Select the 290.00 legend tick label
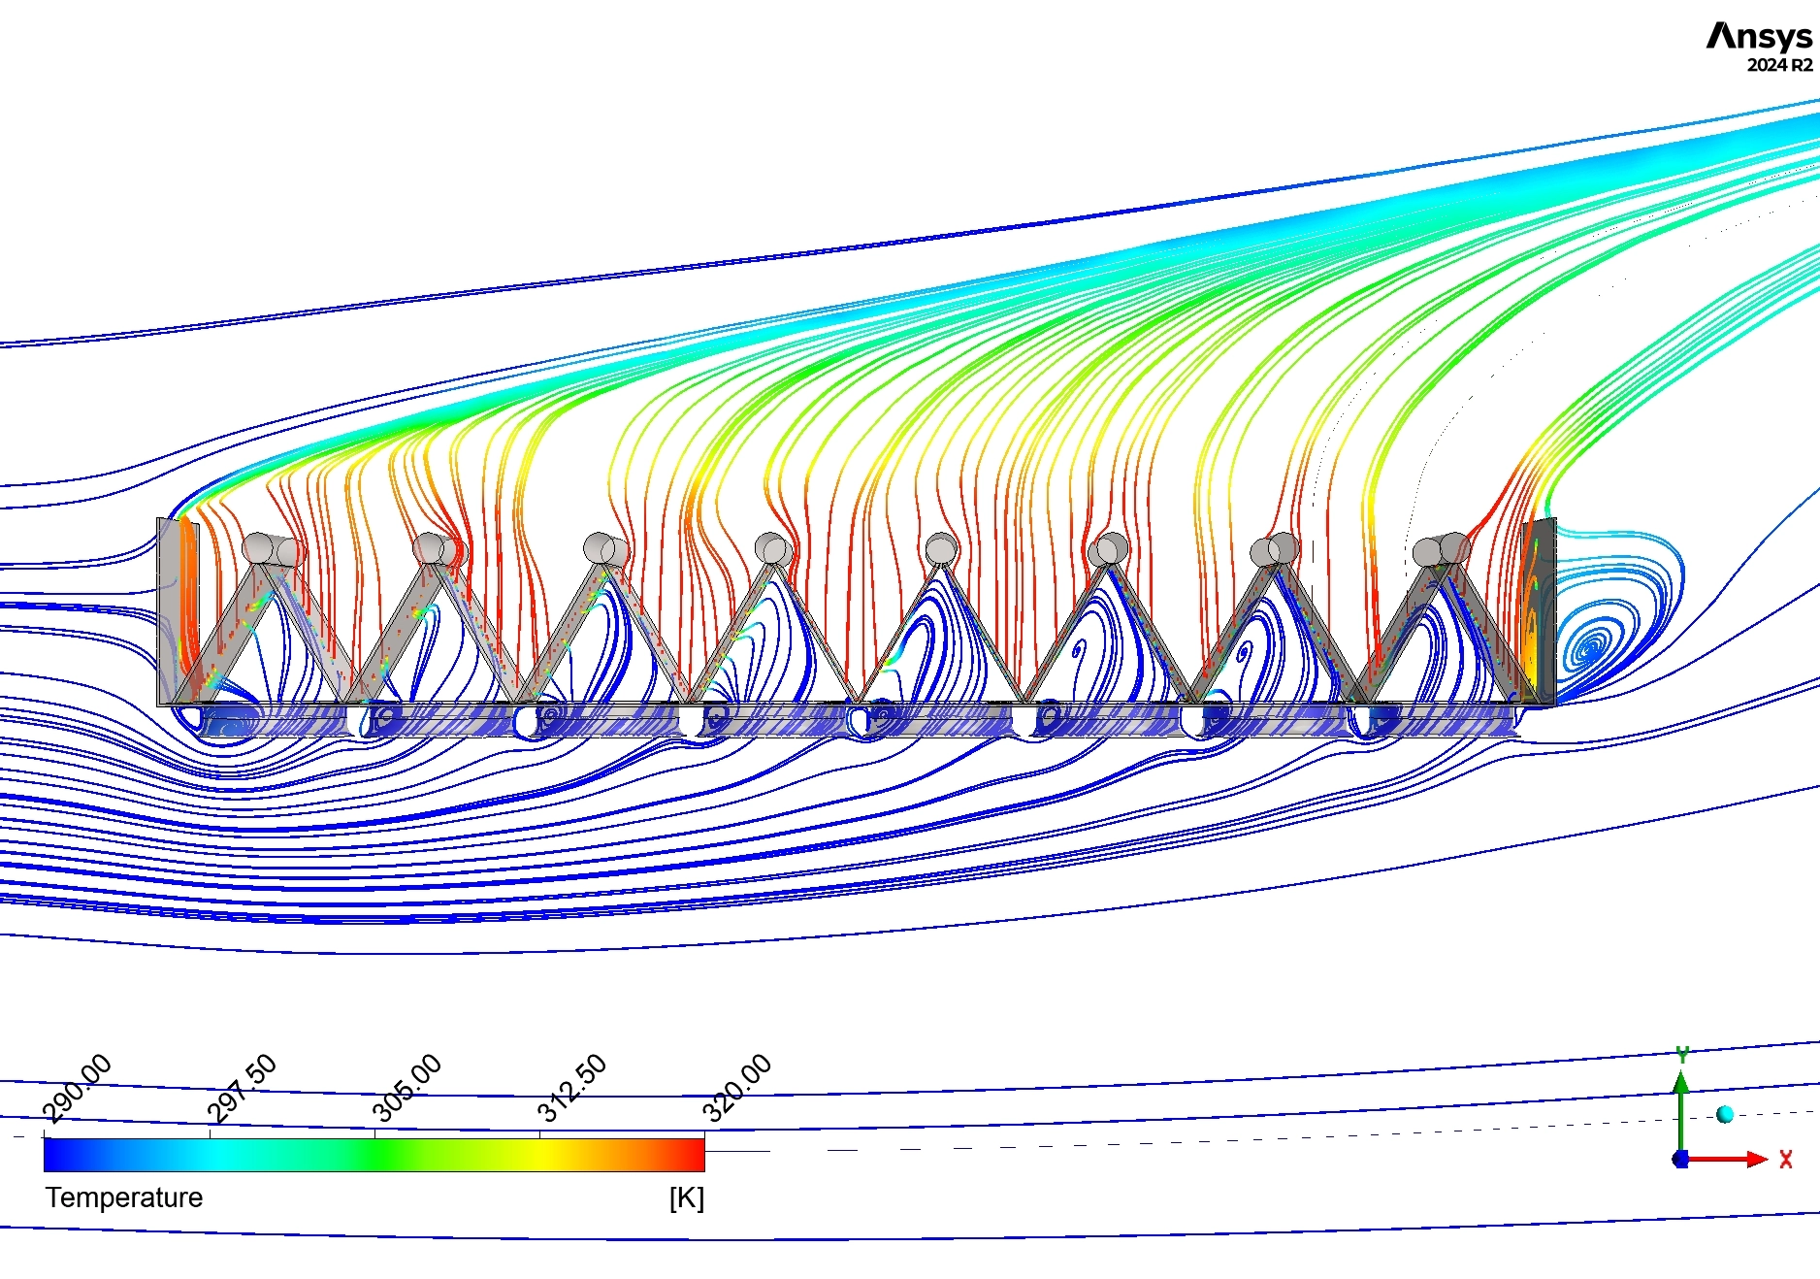The width and height of the screenshot is (1820, 1279). tap(78, 1084)
